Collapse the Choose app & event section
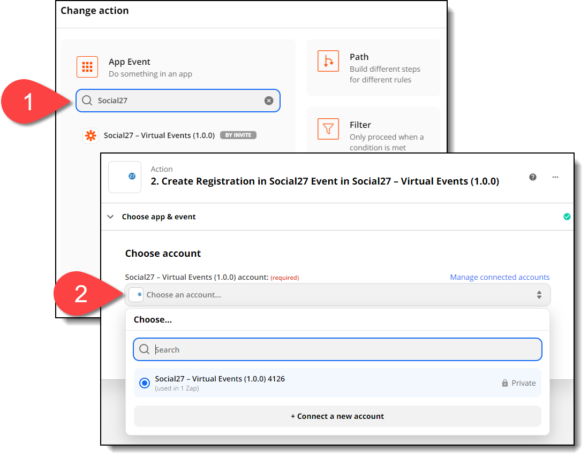This screenshot has width=588, height=459. (x=111, y=217)
